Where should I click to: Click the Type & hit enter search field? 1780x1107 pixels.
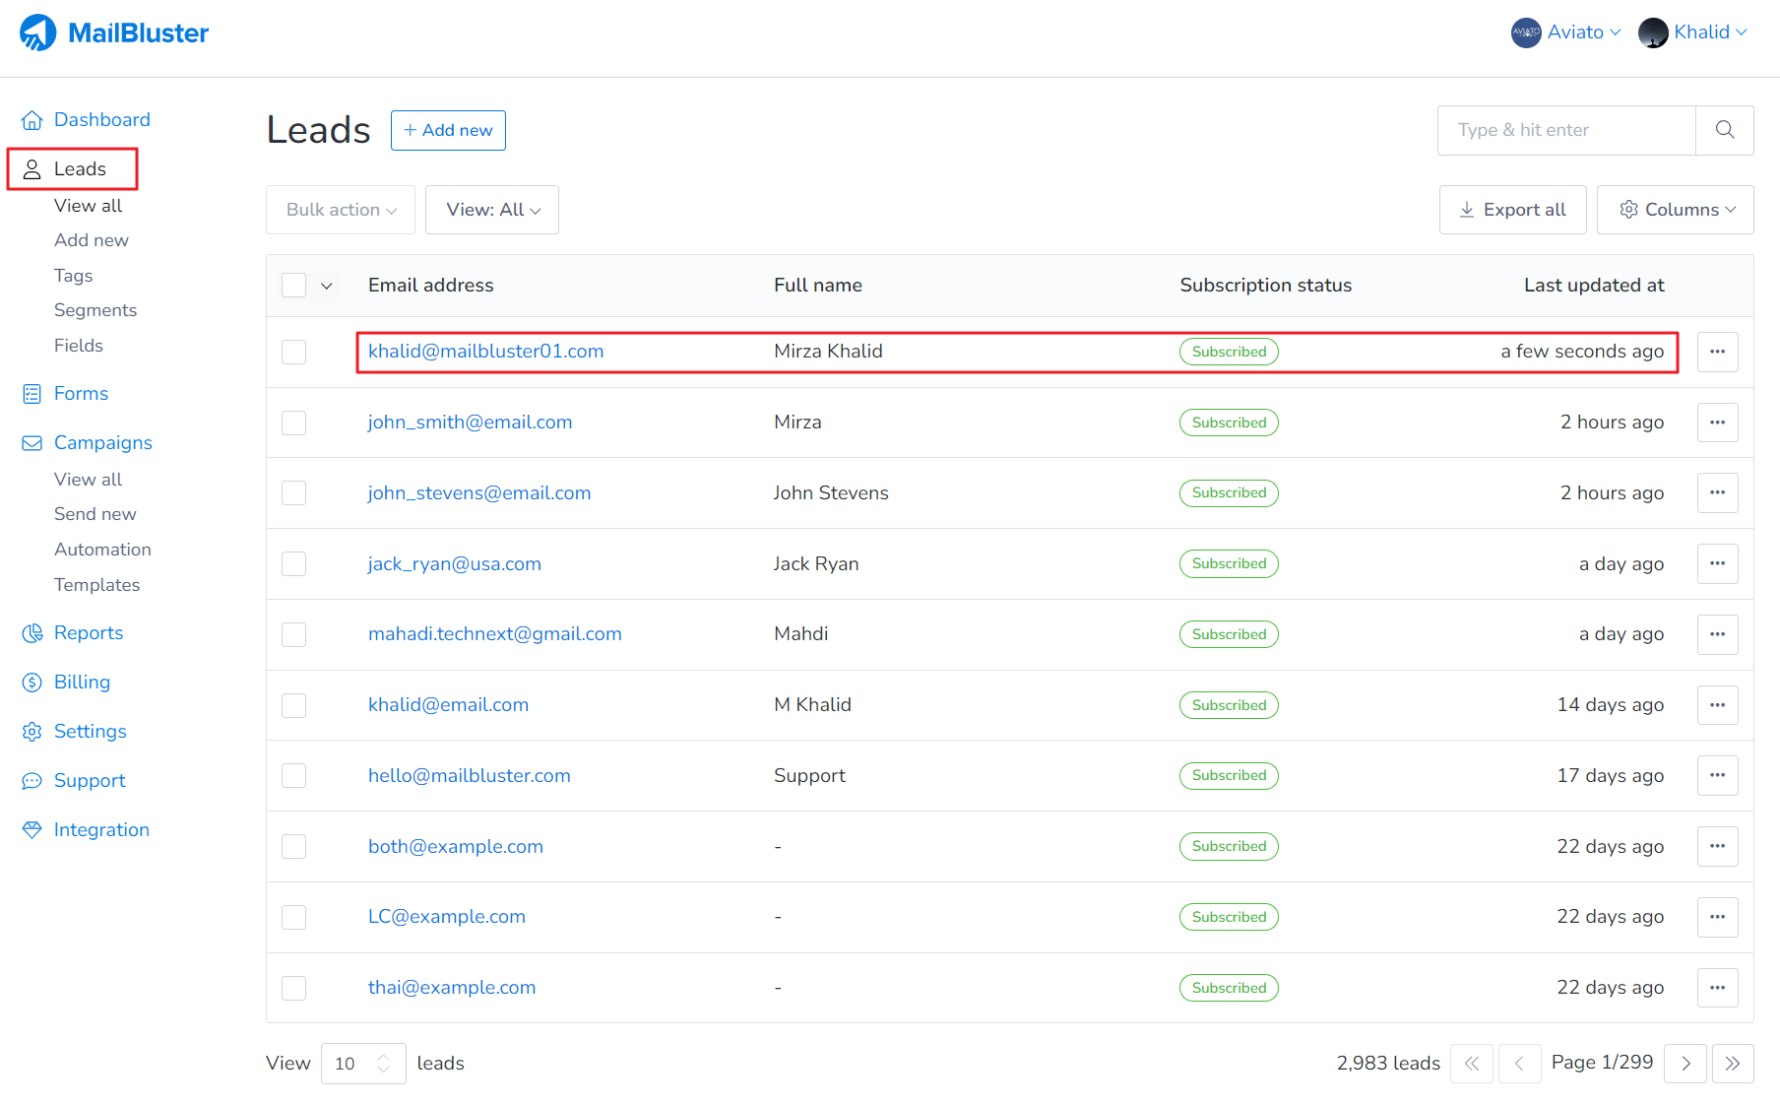tap(1565, 130)
